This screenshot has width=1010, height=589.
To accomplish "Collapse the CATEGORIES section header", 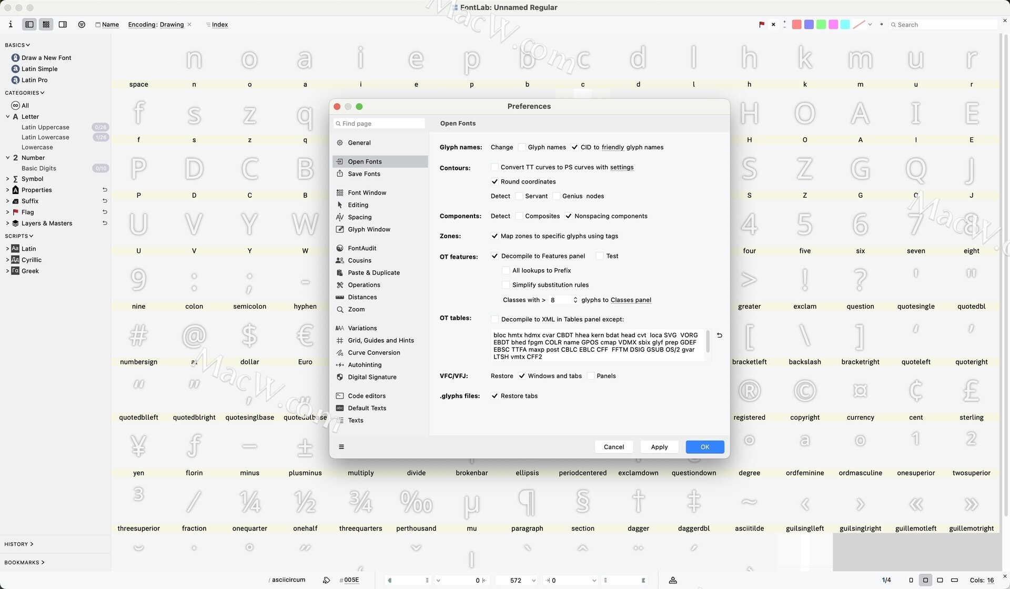I will coord(25,93).
